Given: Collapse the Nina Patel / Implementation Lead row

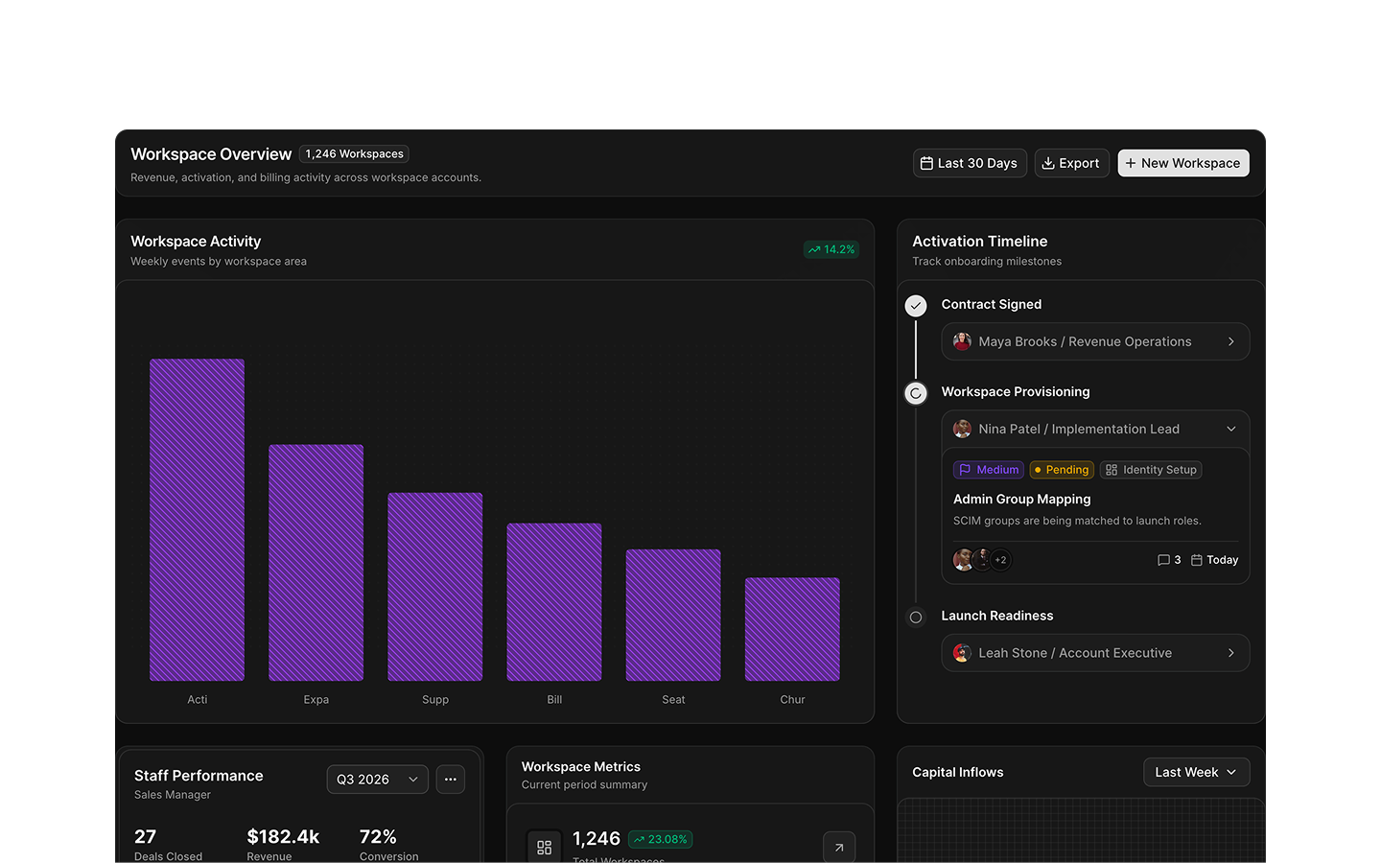Looking at the screenshot, I should click(x=1095, y=429).
